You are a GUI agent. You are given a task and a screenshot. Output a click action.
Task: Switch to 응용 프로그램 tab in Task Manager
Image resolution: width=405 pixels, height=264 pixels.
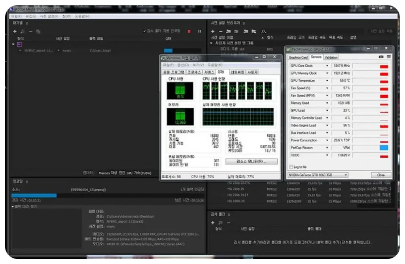point(174,72)
